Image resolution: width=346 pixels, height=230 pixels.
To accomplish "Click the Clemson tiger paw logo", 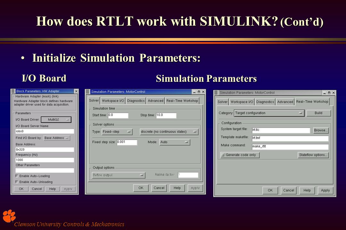I will [9, 216].
